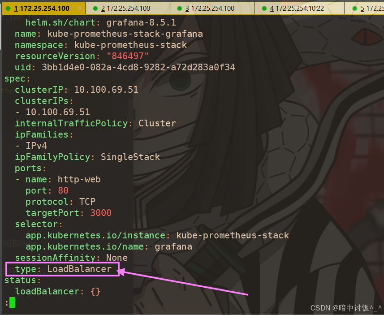
Task: Switch to session tab 1 172.25.254.100
Action: (x=43, y=9)
